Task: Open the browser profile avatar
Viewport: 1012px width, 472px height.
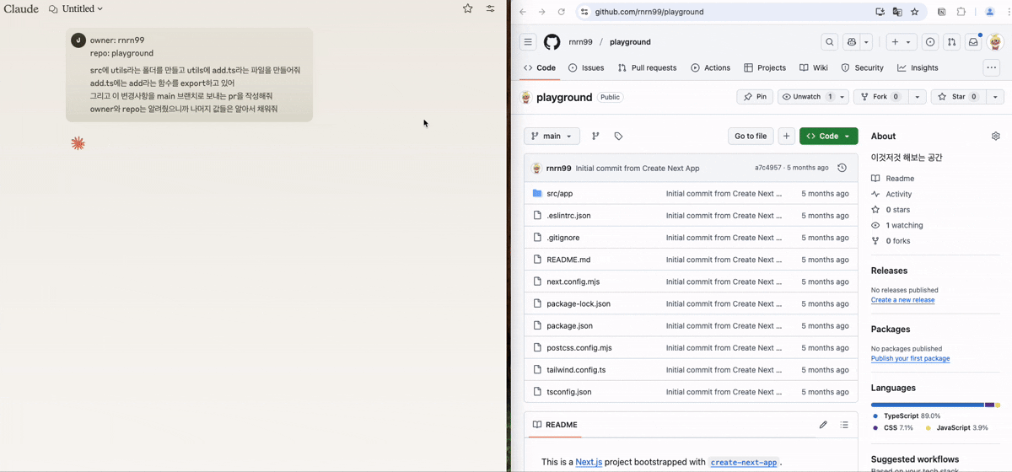Action: click(x=990, y=12)
